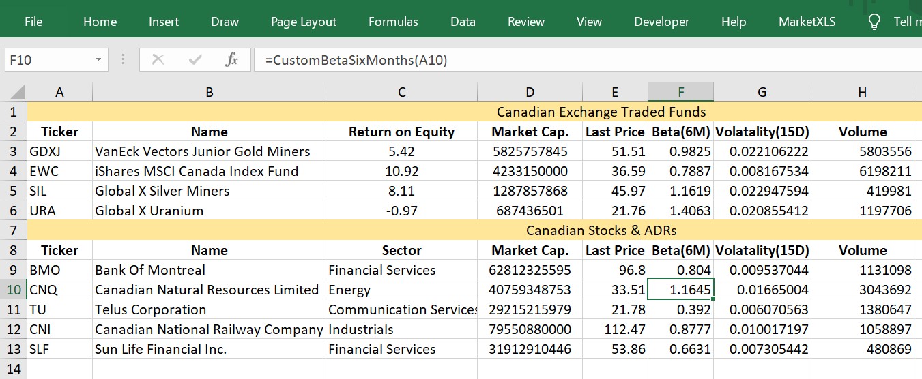Select column H header
Viewport: 922px width, 379px height.
(863, 92)
